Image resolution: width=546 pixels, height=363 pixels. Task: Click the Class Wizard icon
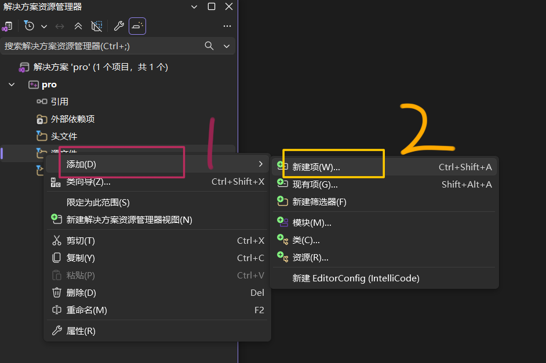(x=56, y=182)
